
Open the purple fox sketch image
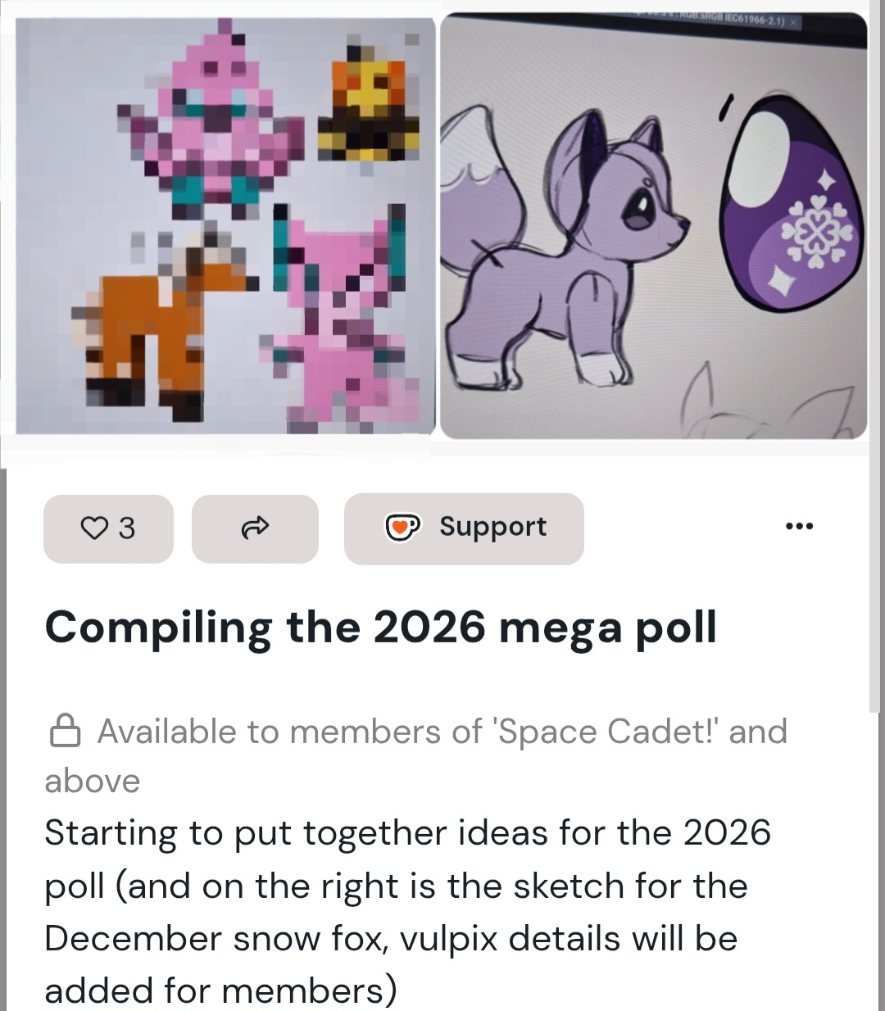653,225
